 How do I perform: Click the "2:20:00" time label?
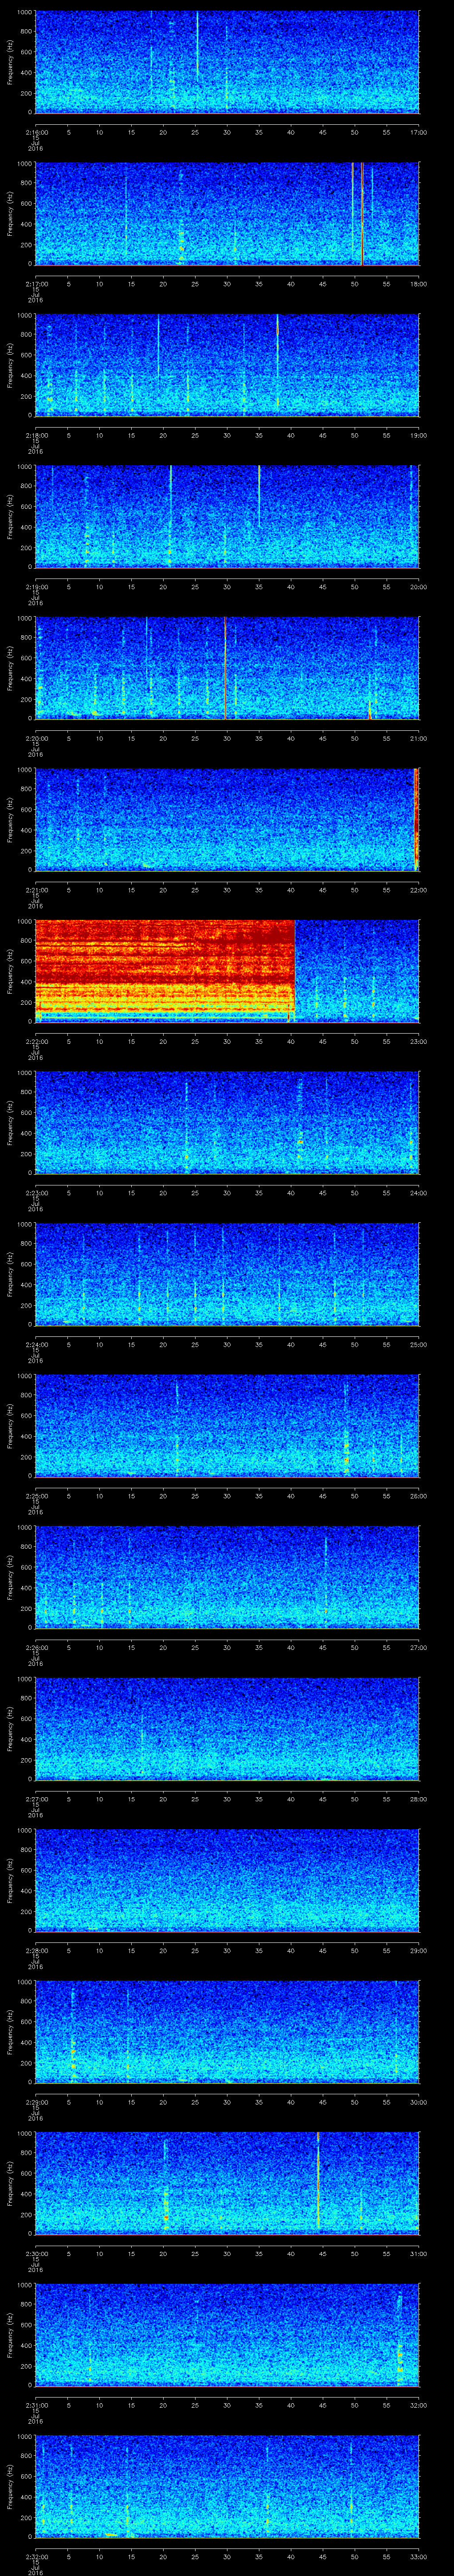point(36,738)
